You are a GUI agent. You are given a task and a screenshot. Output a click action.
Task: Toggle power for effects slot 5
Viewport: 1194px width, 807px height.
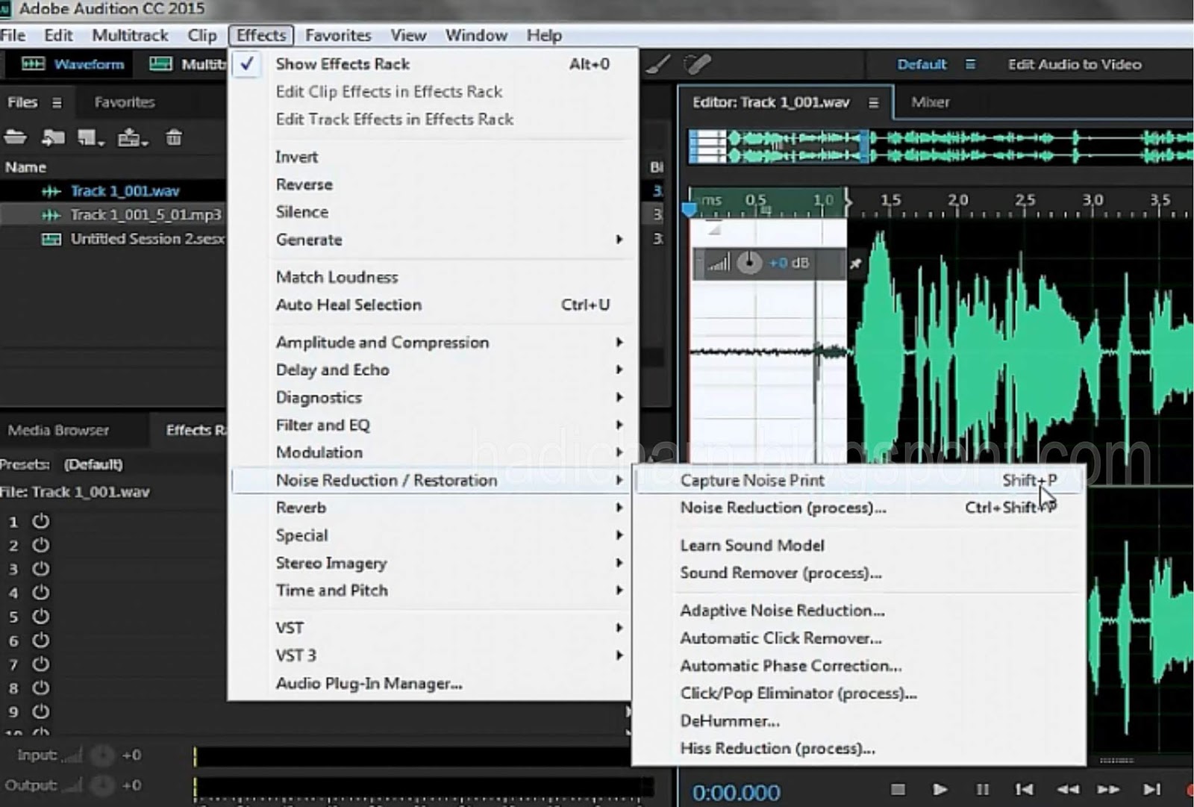pos(40,617)
